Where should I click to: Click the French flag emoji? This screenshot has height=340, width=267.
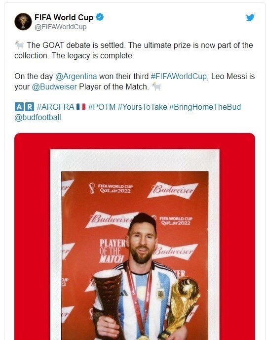click(x=81, y=107)
